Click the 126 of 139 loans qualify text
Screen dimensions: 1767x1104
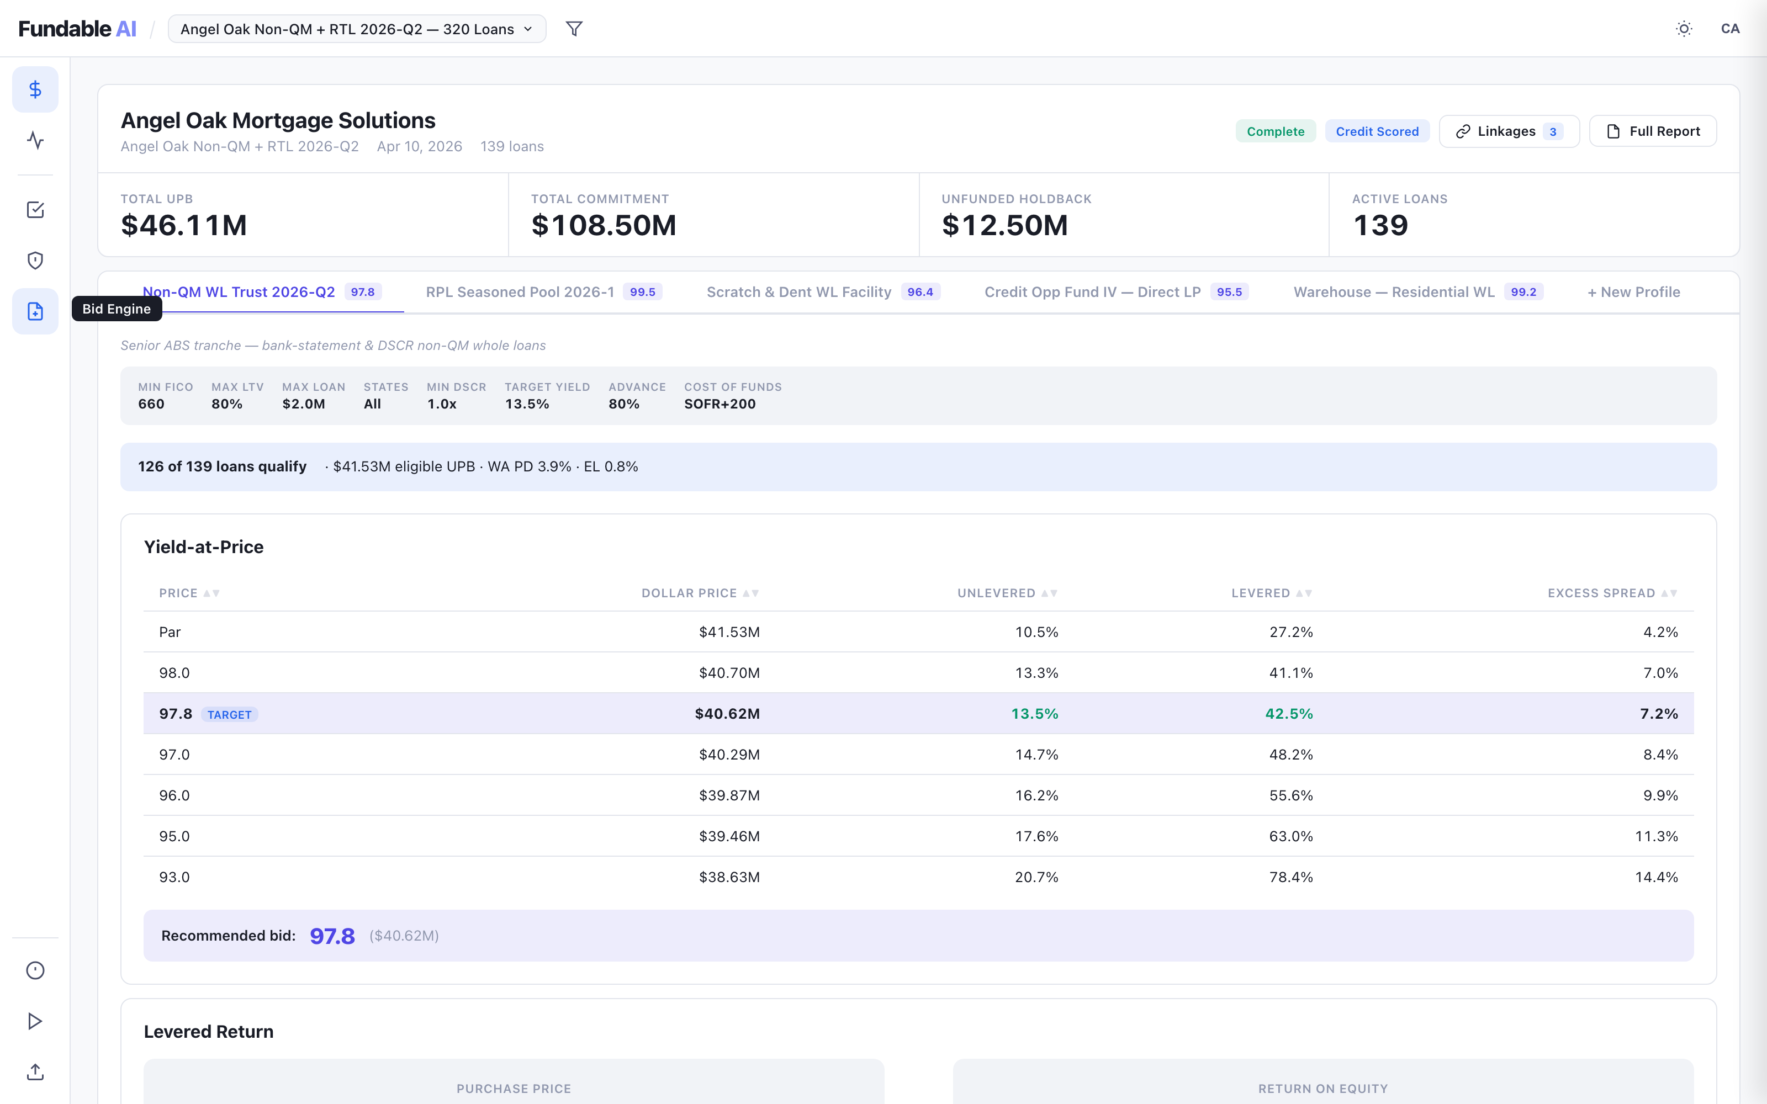222,466
